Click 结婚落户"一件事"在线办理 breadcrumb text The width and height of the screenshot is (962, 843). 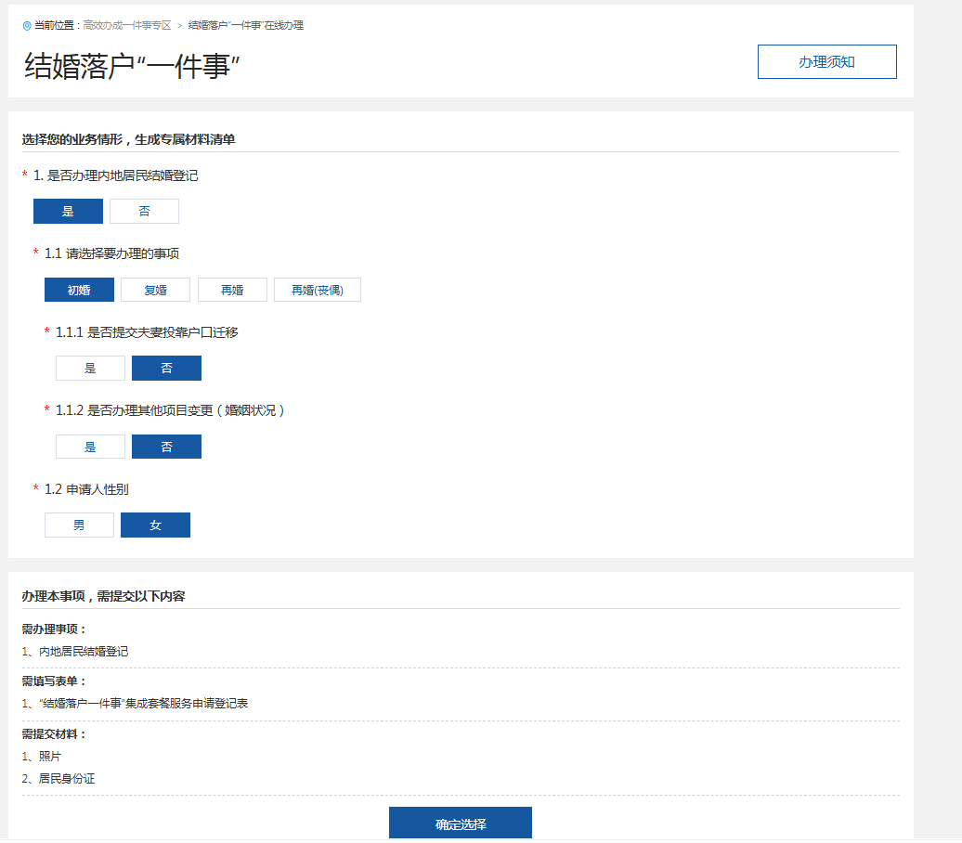coord(245,26)
